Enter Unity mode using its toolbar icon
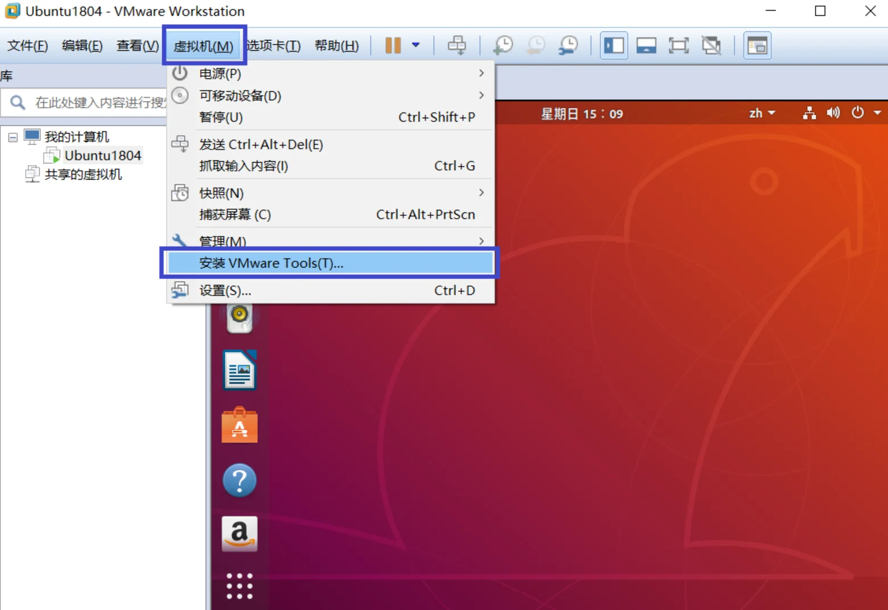The image size is (888, 610). (712, 45)
